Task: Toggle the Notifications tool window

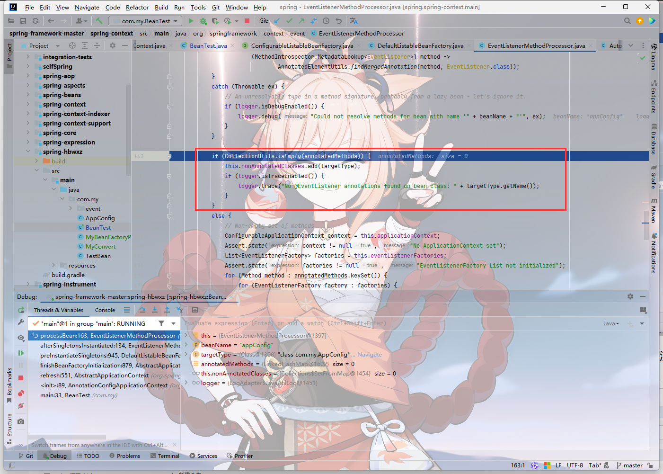Action: pos(654,253)
